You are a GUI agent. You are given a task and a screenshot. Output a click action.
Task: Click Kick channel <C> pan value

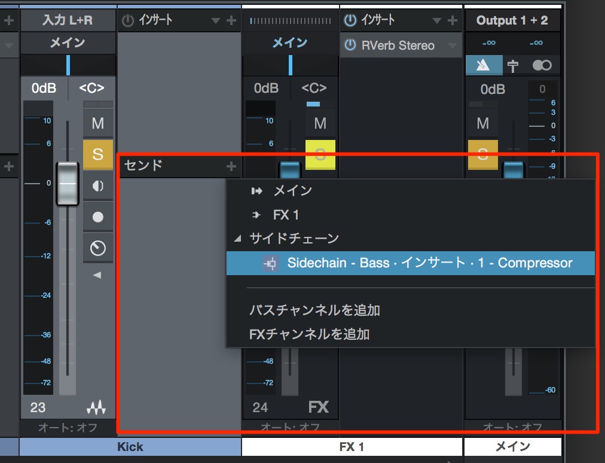pos(91,88)
